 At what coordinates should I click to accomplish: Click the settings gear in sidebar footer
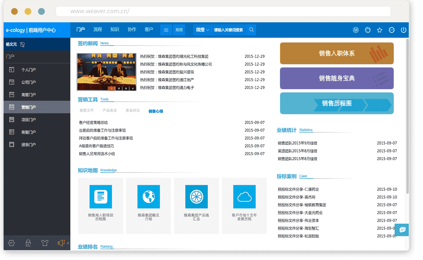pos(11,243)
